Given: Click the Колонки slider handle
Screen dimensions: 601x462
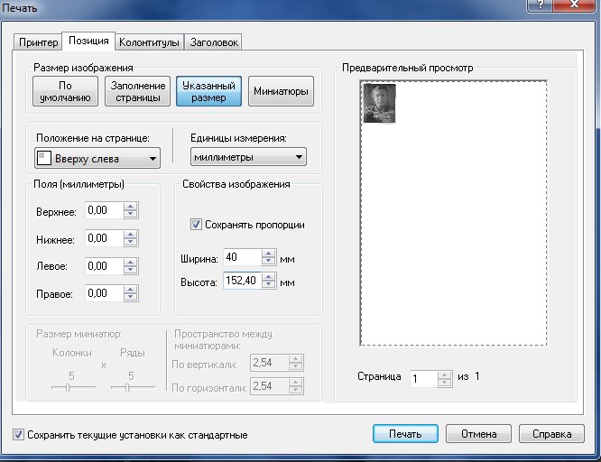Looking at the screenshot, I should click(68, 388).
